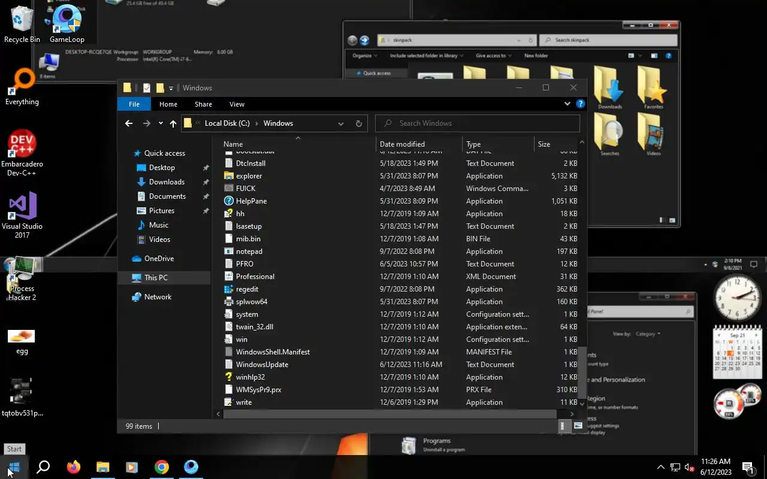767x479 pixels.
Task: Select the HelpPane question-mark file icon
Action: (x=228, y=201)
